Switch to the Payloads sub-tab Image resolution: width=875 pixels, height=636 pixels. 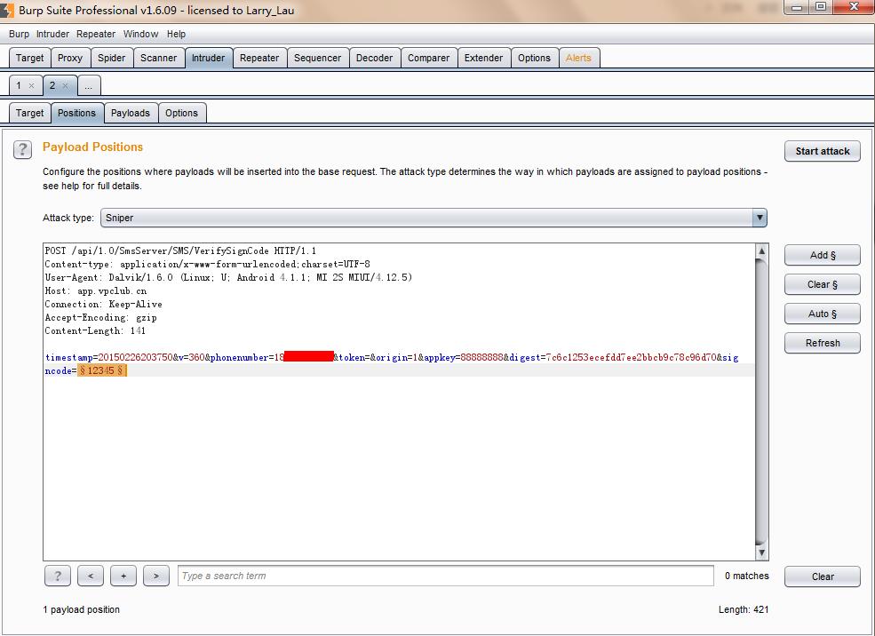pos(130,113)
